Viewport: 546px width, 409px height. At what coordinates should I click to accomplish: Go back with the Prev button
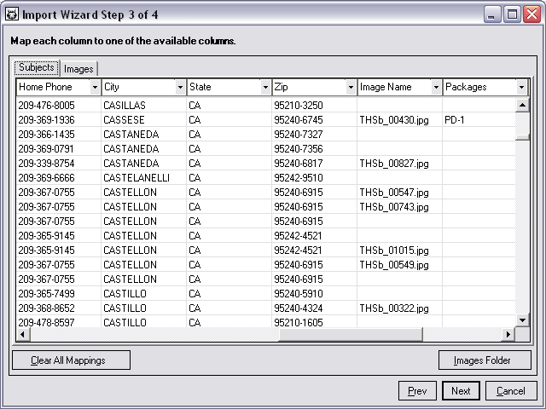(417, 391)
